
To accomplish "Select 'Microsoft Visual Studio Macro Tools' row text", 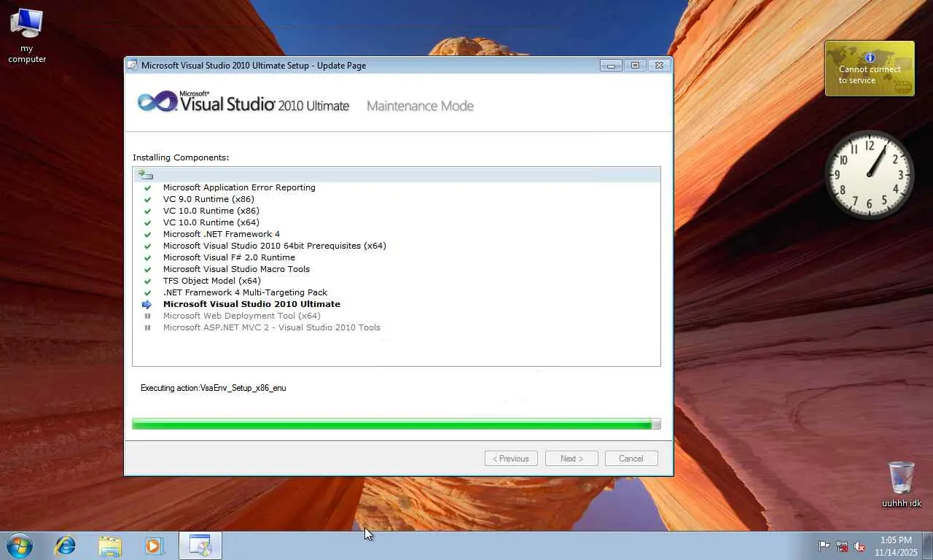I will [x=236, y=269].
